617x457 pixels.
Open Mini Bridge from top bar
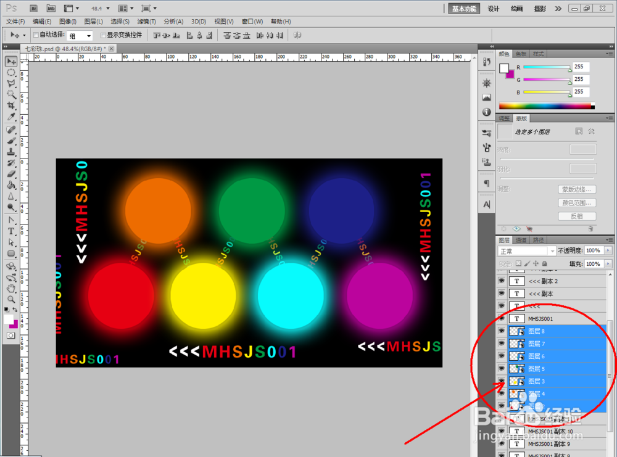coord(51,8)
